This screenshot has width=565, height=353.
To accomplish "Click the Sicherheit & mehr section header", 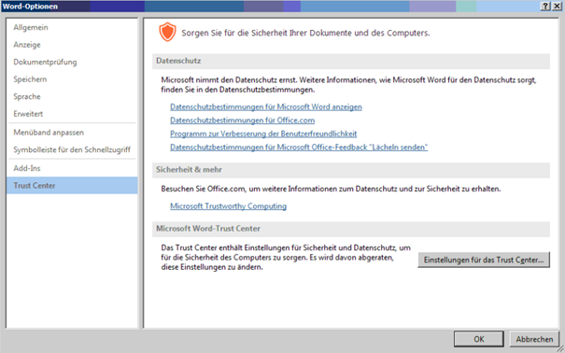I will (351, 170).
